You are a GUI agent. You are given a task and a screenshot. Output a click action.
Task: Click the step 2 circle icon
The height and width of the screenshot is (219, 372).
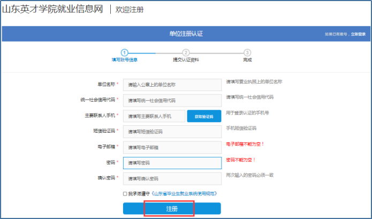[186, 52]
